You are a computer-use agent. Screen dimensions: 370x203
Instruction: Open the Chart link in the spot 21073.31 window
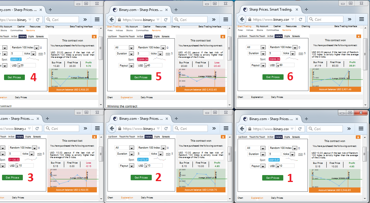[110, 198]
